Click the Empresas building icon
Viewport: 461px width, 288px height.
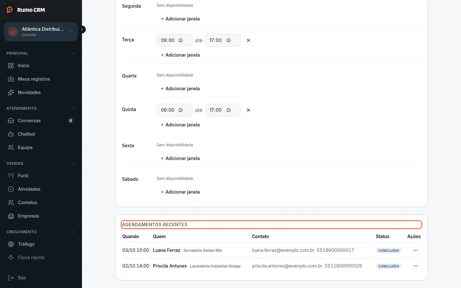tap(11, 216)
